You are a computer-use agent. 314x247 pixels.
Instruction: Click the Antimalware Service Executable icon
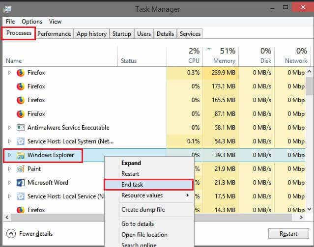(x=21, y=128)
